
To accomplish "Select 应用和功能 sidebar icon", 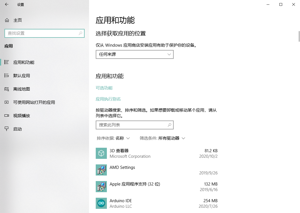I will tap(7, 62).
